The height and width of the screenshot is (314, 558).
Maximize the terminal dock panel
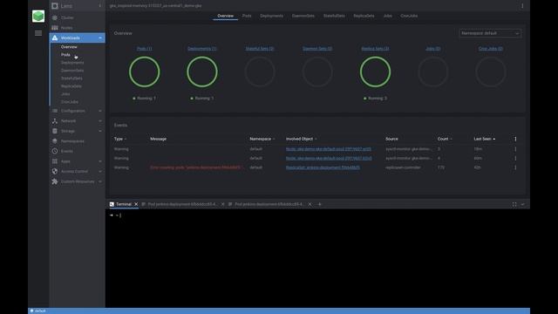pyautogui.click(x=514, y=204)
